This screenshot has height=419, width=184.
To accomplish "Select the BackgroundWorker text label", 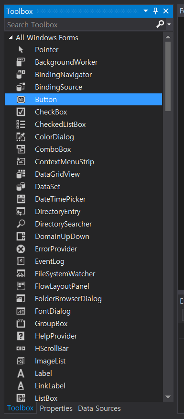I will (66, 62).
